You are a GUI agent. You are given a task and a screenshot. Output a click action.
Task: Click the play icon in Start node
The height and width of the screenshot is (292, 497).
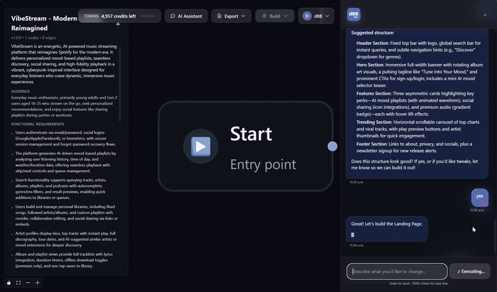[200, 147]
